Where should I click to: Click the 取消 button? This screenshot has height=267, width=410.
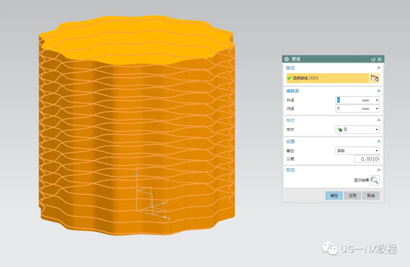pyautogui.click(x=371, y=195)
